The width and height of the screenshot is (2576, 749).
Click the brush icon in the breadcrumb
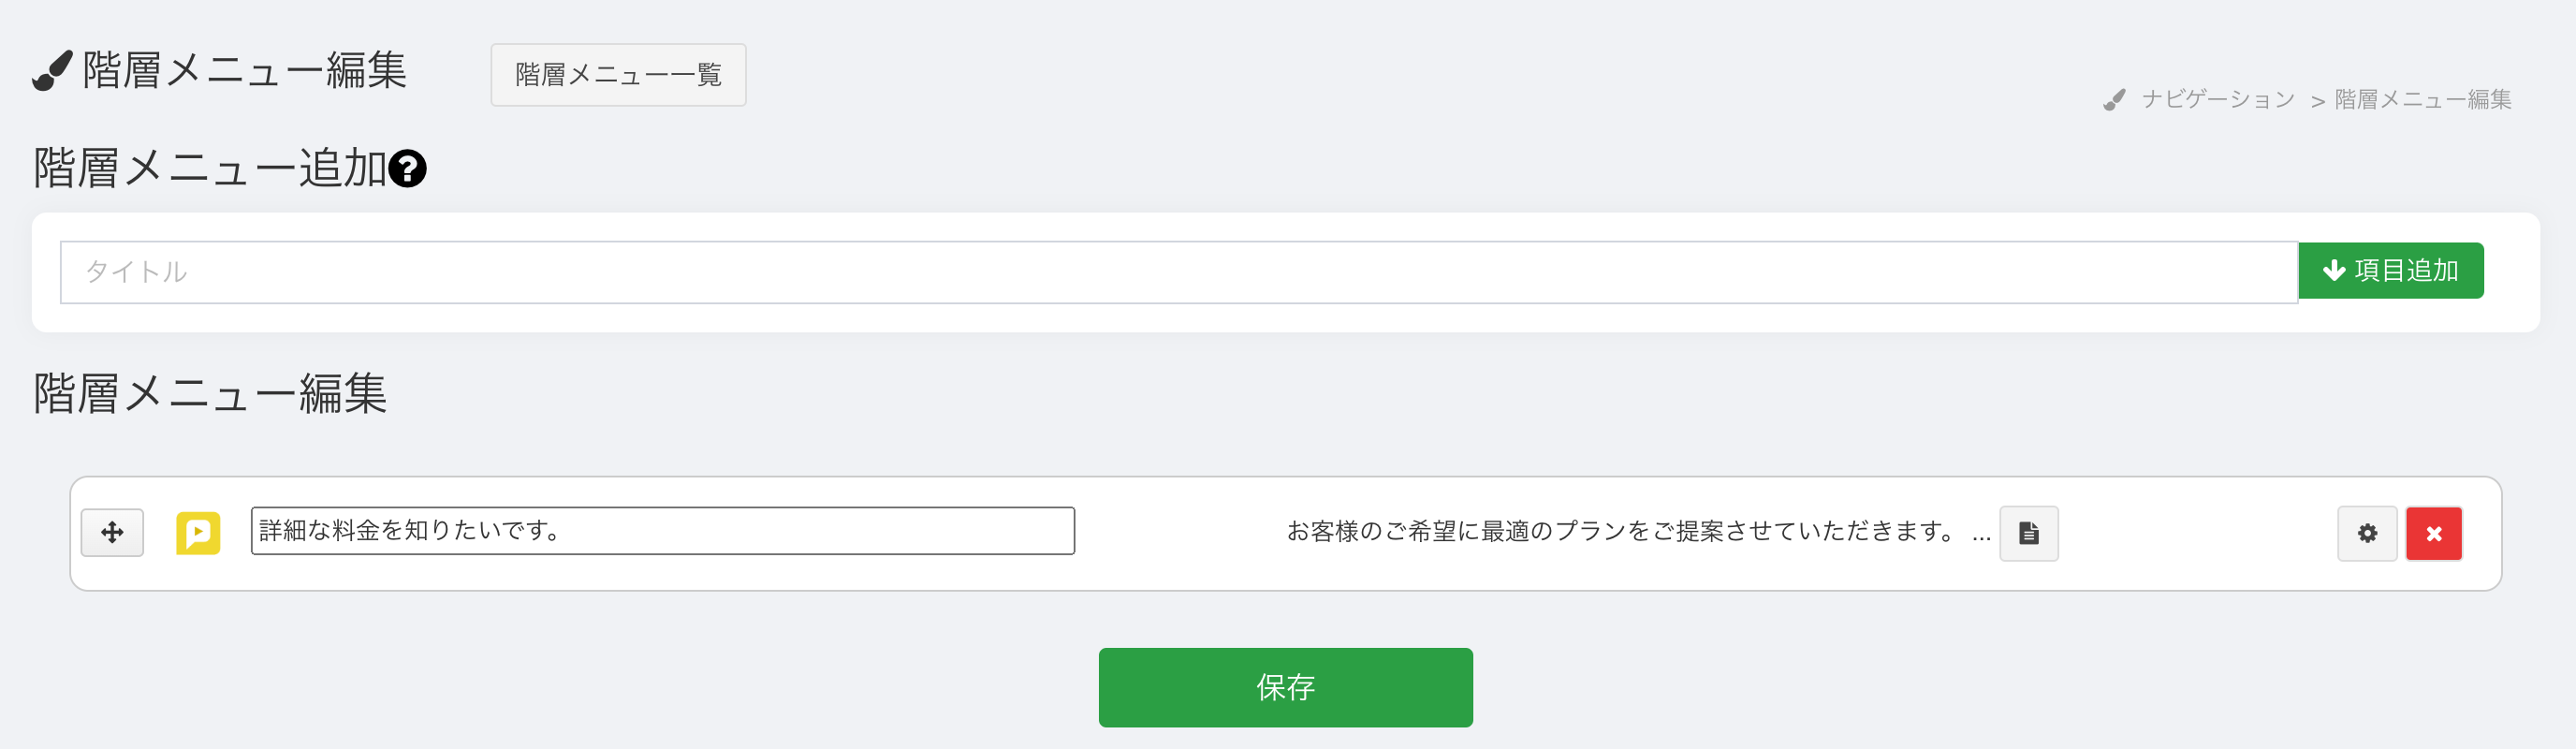pos(2114,100)
